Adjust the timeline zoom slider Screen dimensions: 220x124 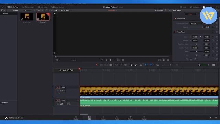(x=170, y=65)
